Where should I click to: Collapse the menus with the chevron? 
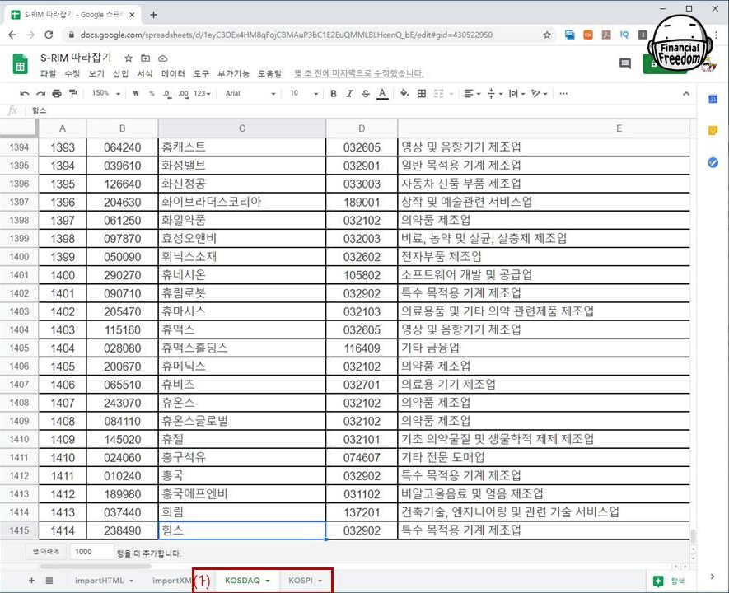coord(686,93)
